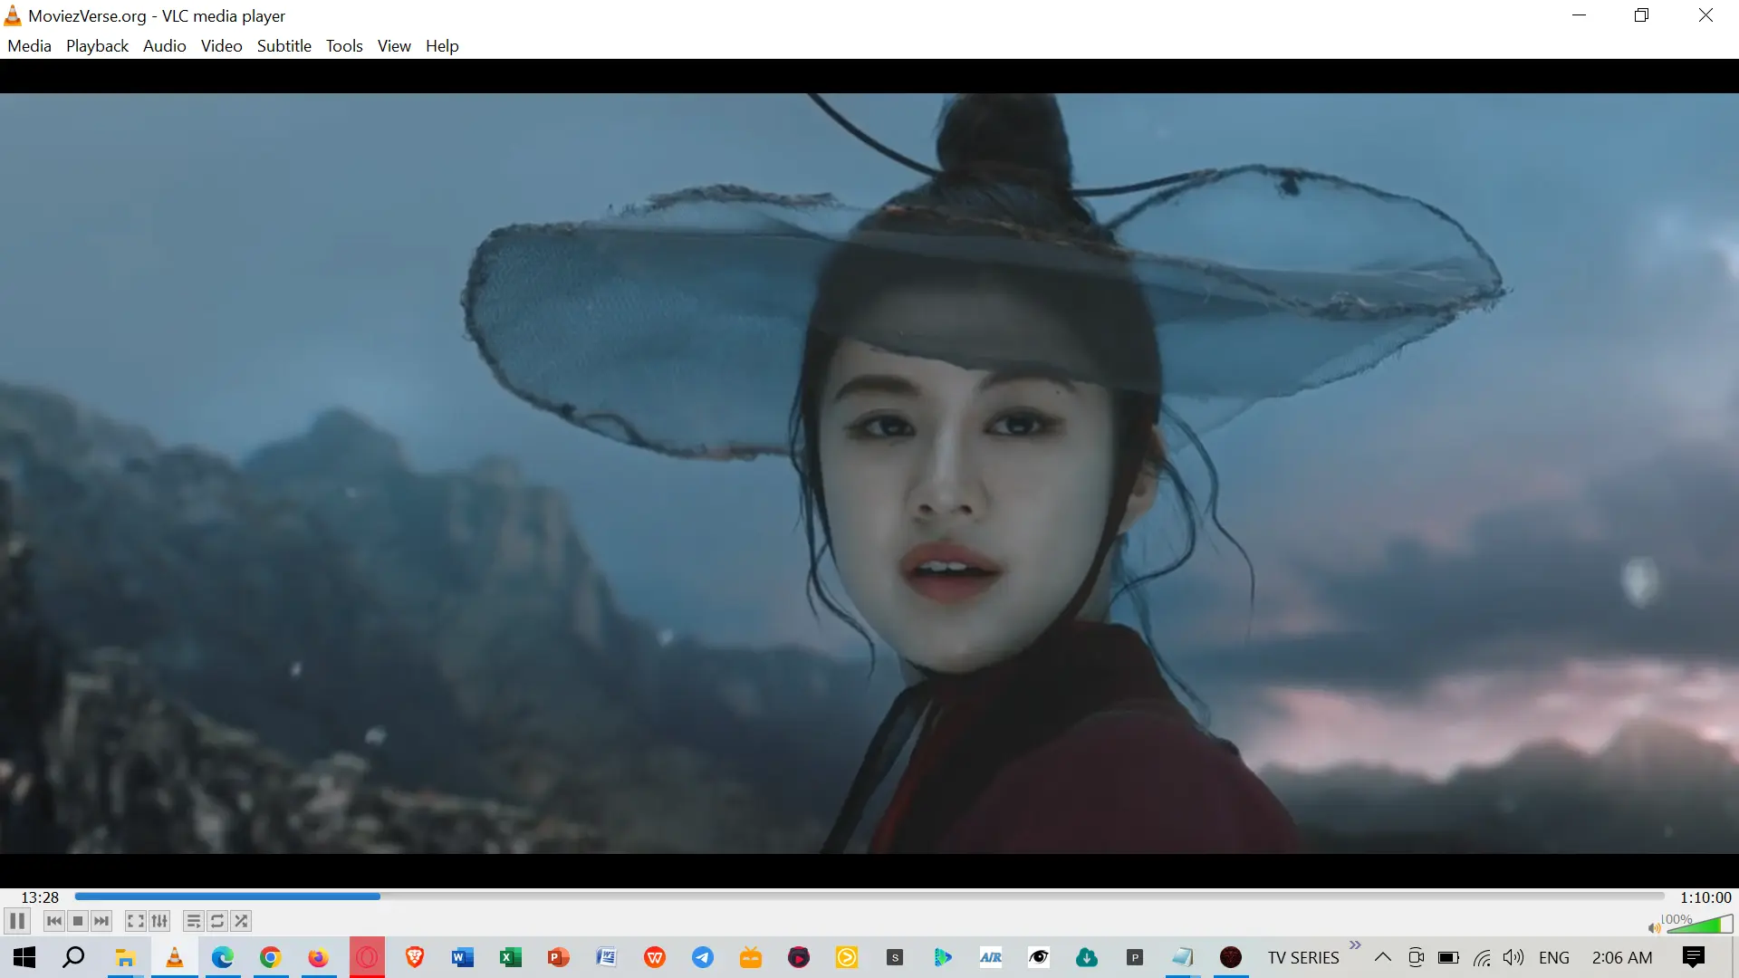This screenshot has width=1739, height=978.
Task: Open Wi-Fi network settings in tray
Action: click(x=1482, y=958)
